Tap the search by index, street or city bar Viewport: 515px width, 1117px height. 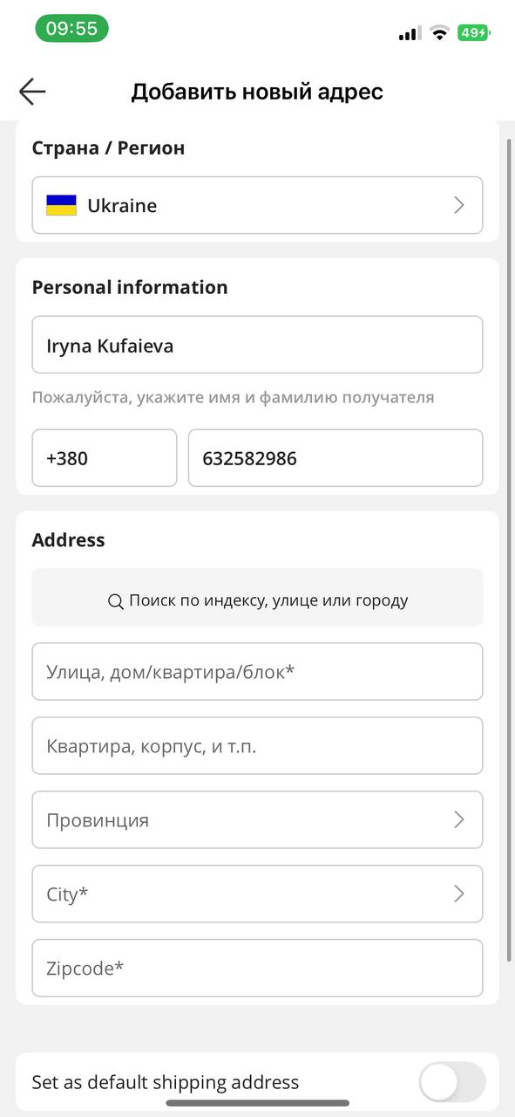point(257,598)
